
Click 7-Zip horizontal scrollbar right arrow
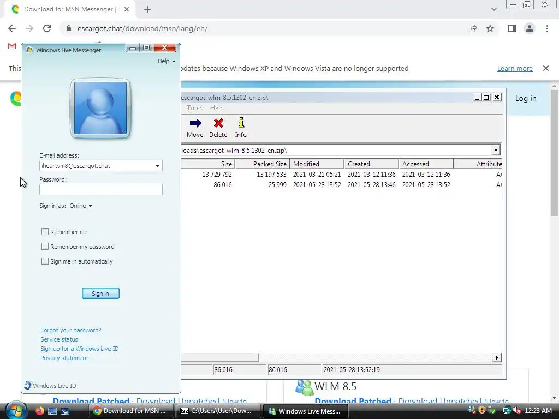(497, 357)
